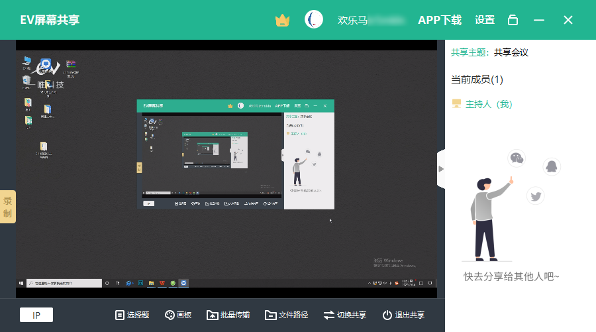Click the mini-window mode icon in title bar
This screenshot has height=332, width=596.
(513, 20)
